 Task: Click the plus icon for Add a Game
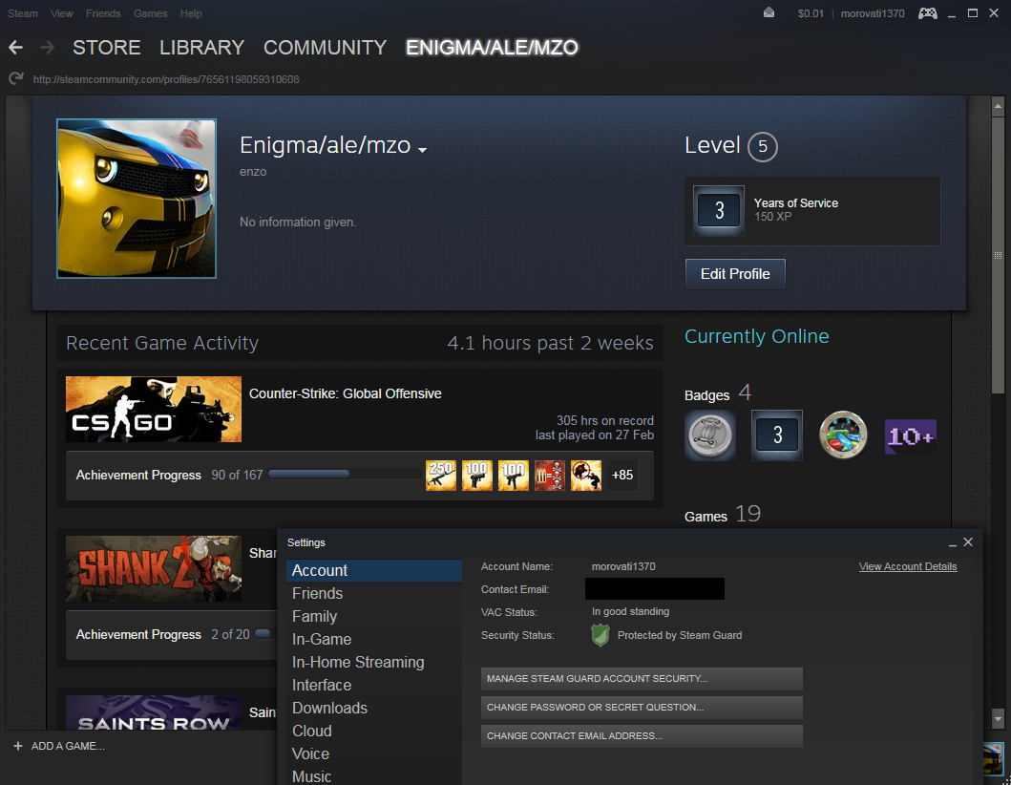click(18, 746)
